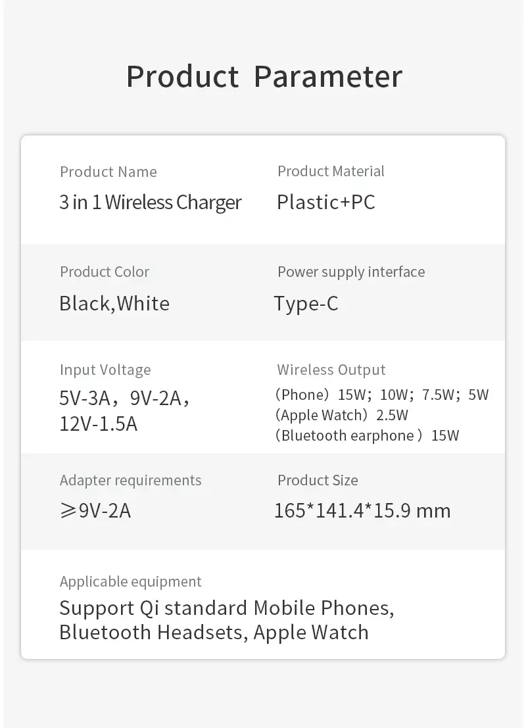Click the Adapter requirements label
The image size is (526, 728).
tap(131, 481)
